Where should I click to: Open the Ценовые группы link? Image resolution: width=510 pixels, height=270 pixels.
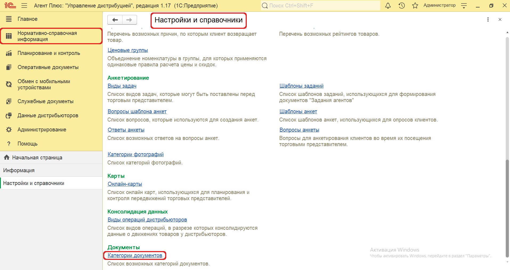128,50
